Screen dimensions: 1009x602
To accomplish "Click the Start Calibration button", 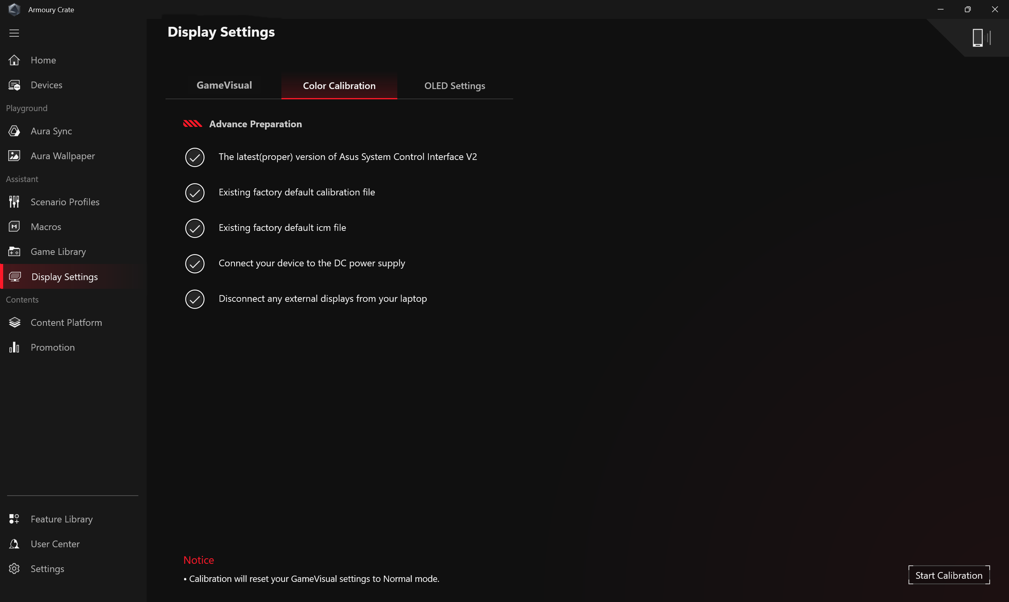I will (949, 575).
